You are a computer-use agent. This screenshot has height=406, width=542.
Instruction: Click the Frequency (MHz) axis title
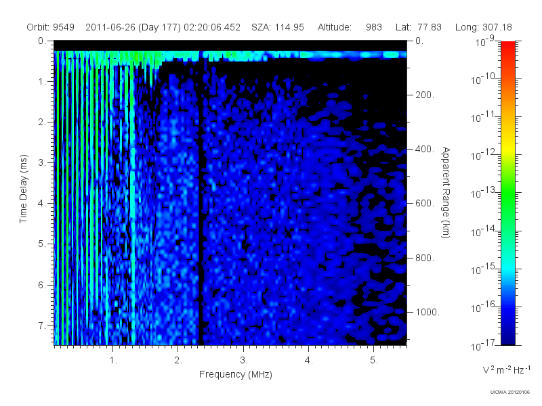(x=235, y=374)
